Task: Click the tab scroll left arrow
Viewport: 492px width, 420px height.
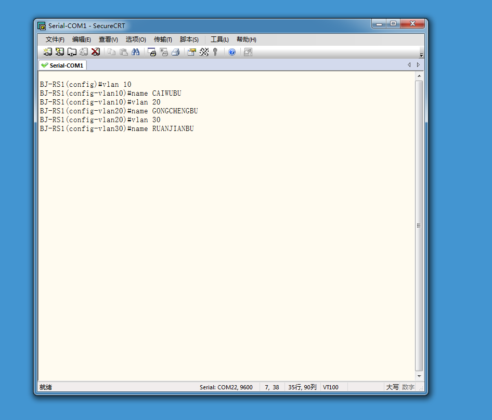Action: (409, 64)
